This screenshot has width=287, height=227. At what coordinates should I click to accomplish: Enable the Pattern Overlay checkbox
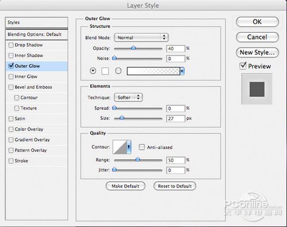11,150
